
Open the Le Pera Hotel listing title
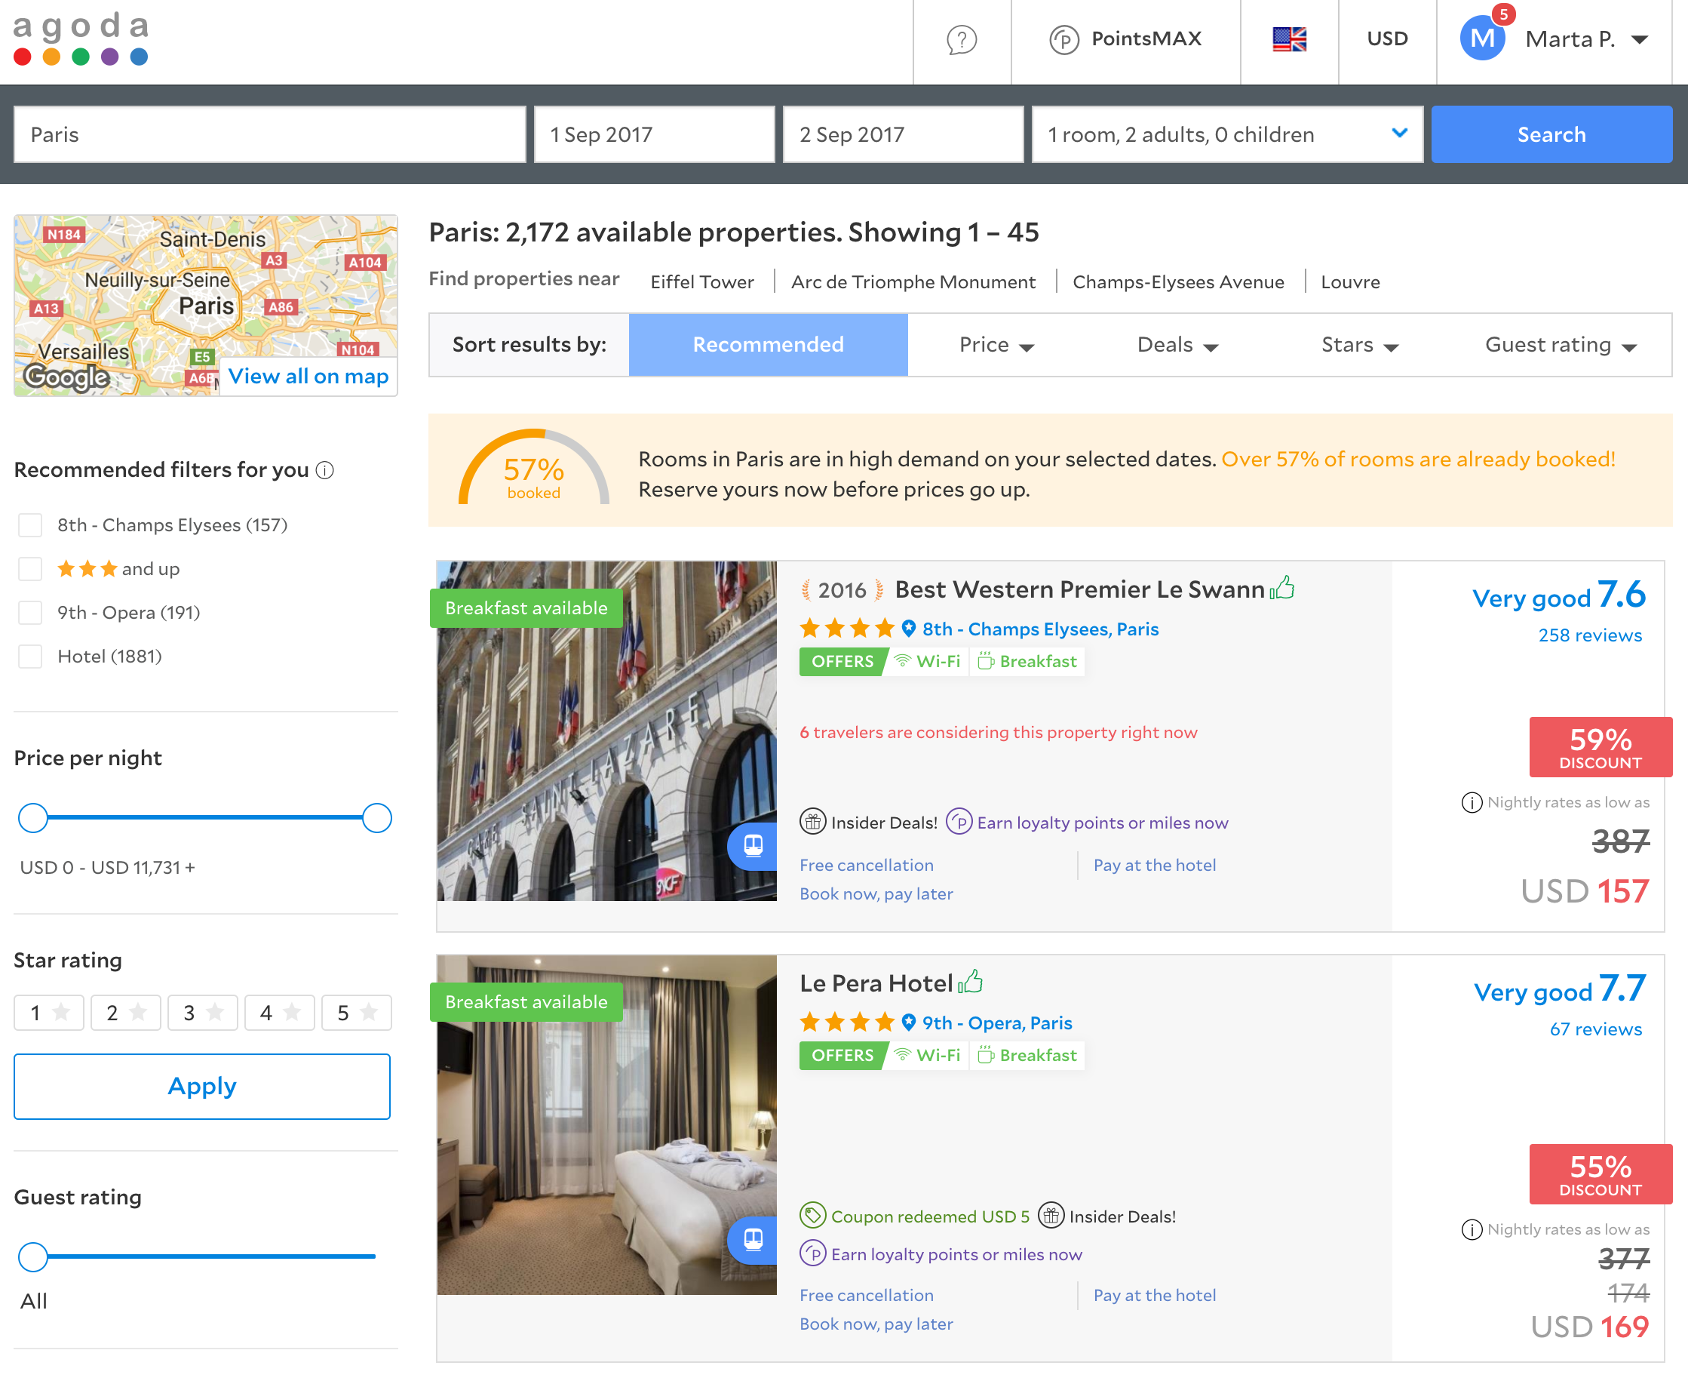pyautogui.click(x=876, y=983)
